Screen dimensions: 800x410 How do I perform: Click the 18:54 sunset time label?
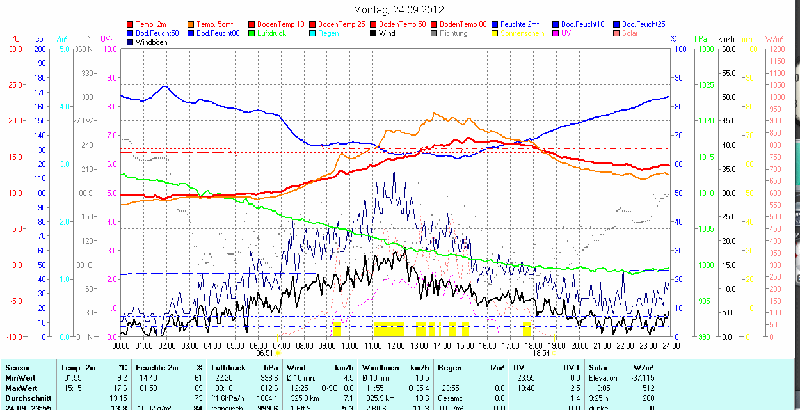(541, 352)
